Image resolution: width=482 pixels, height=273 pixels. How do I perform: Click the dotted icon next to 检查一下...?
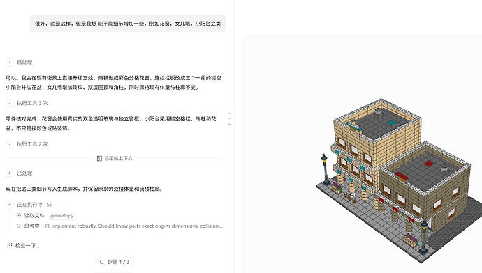10,245
